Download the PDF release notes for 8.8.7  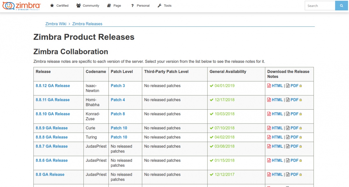point(294,146)
